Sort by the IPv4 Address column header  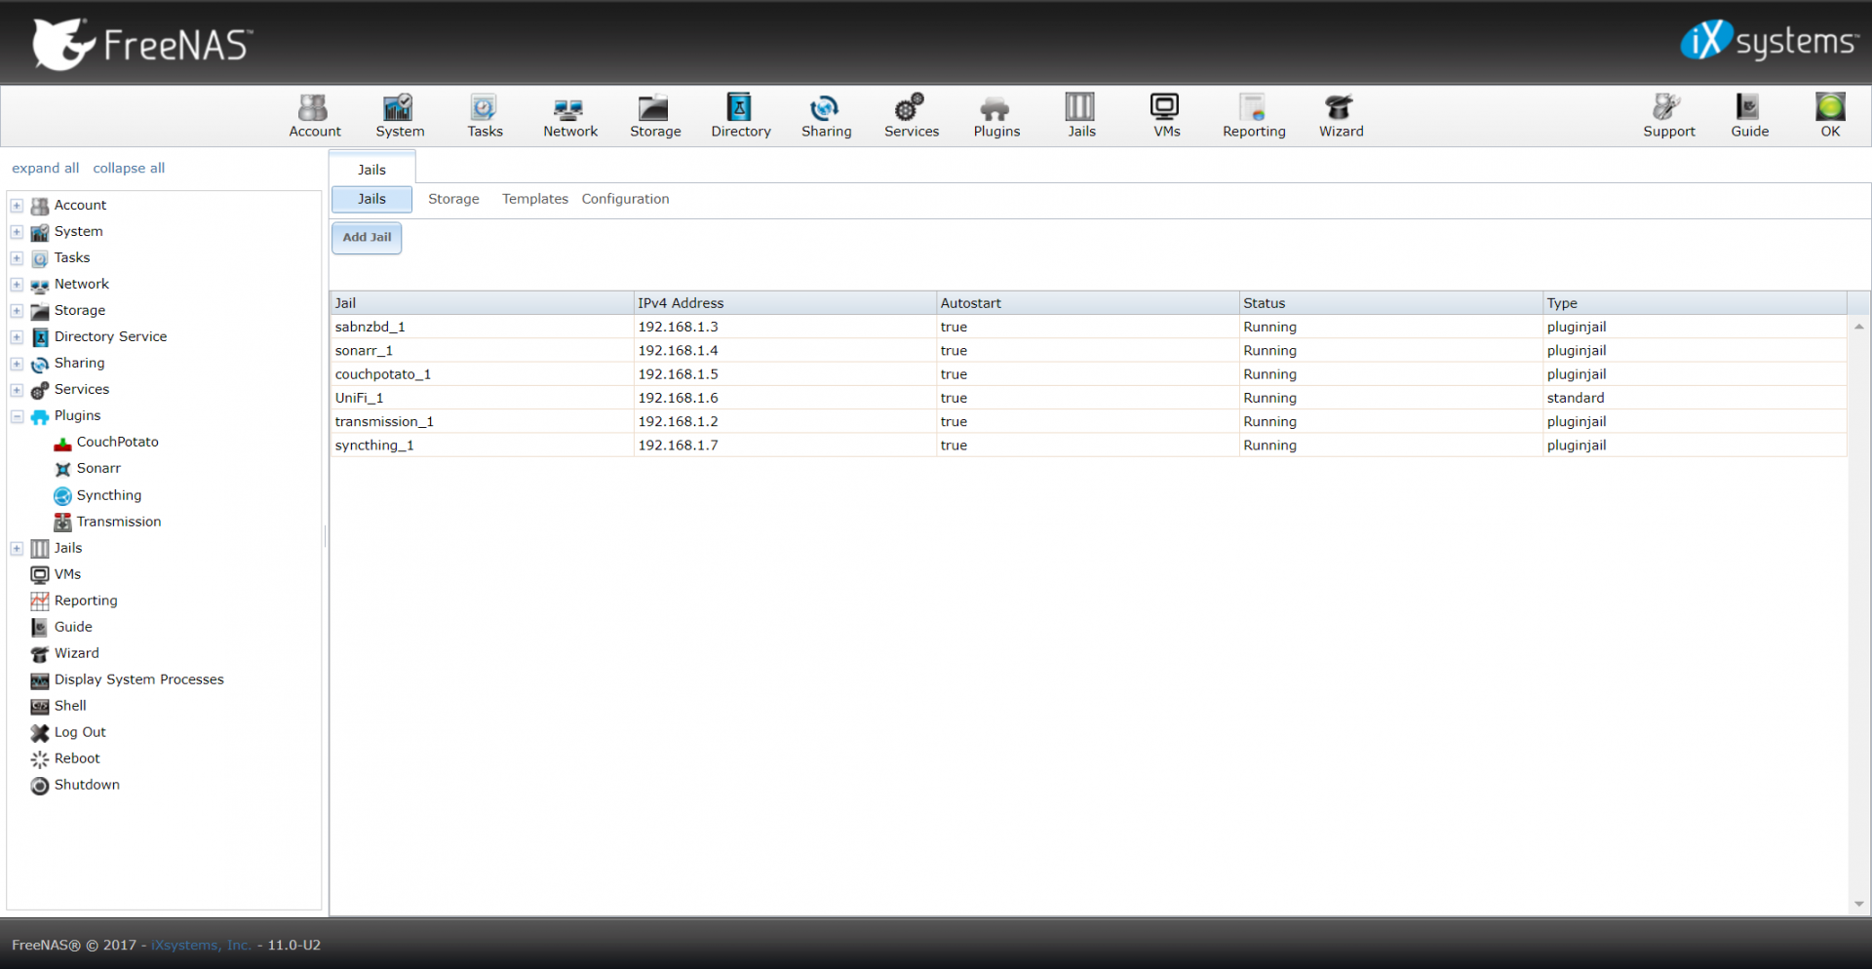click(785, 303)
